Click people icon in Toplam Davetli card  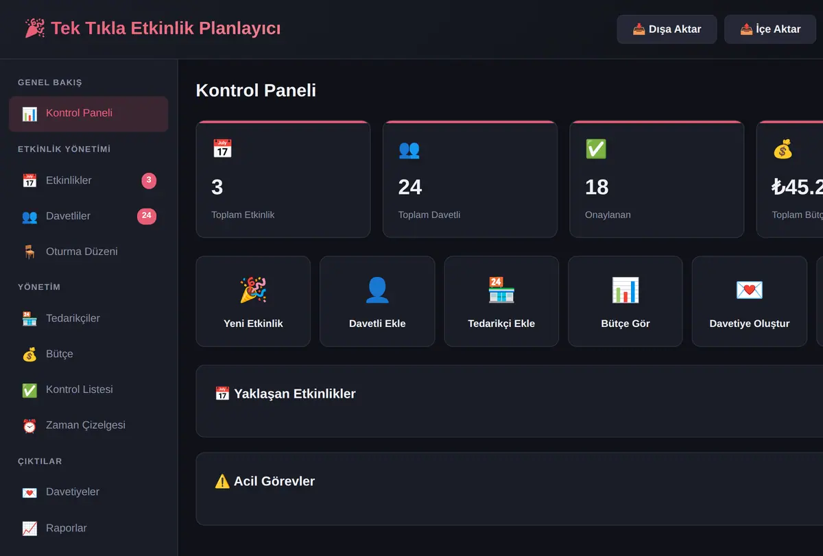pyautogui.click(x=409, y=149)
